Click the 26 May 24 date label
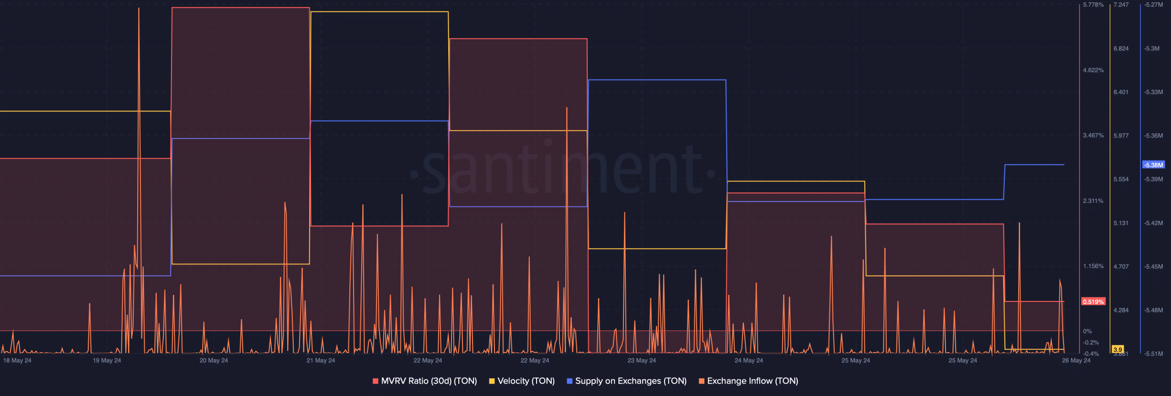The height and width of the screenshot is (396, 1171). [1076, 360]
